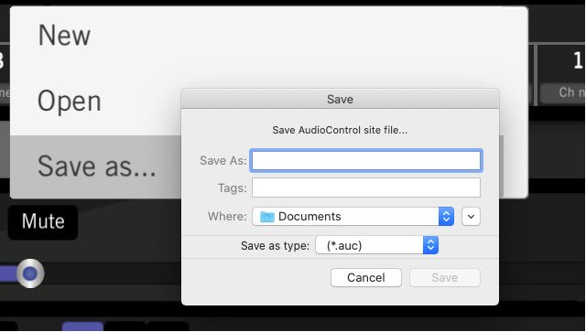586x332 pixels.
Task: Click the Save As filename field
Action: (366, 161)
